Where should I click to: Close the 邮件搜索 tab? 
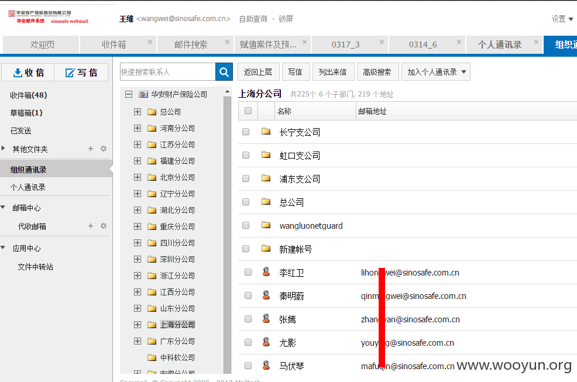tap(228, 42)
